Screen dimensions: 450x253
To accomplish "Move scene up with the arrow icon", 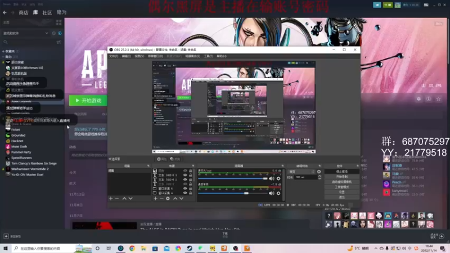I will [124, 198].
